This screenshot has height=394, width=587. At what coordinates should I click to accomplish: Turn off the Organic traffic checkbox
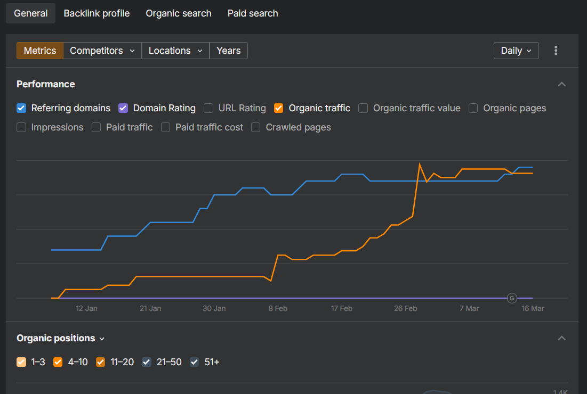278,108
